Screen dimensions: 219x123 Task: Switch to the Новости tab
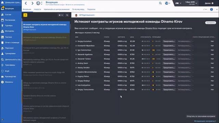(37, 9)
